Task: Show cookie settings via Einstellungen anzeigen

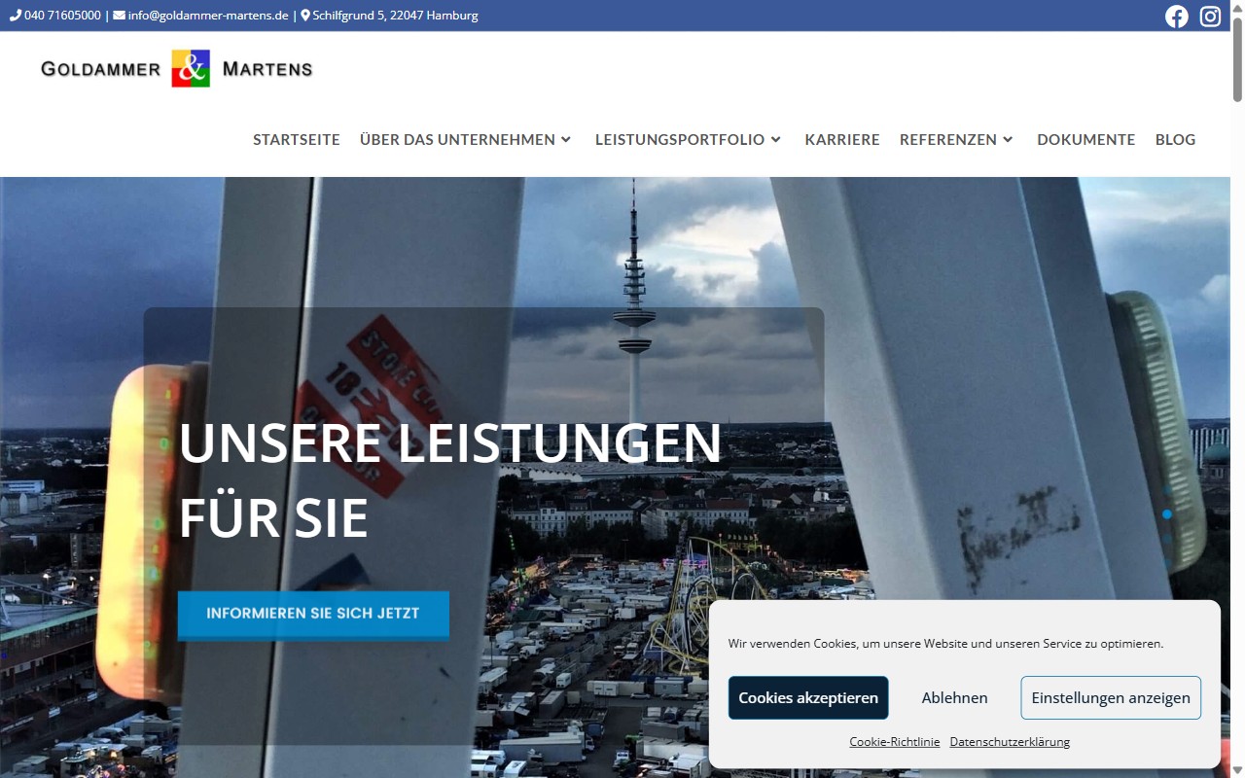Action: (x=1111, y=698)
